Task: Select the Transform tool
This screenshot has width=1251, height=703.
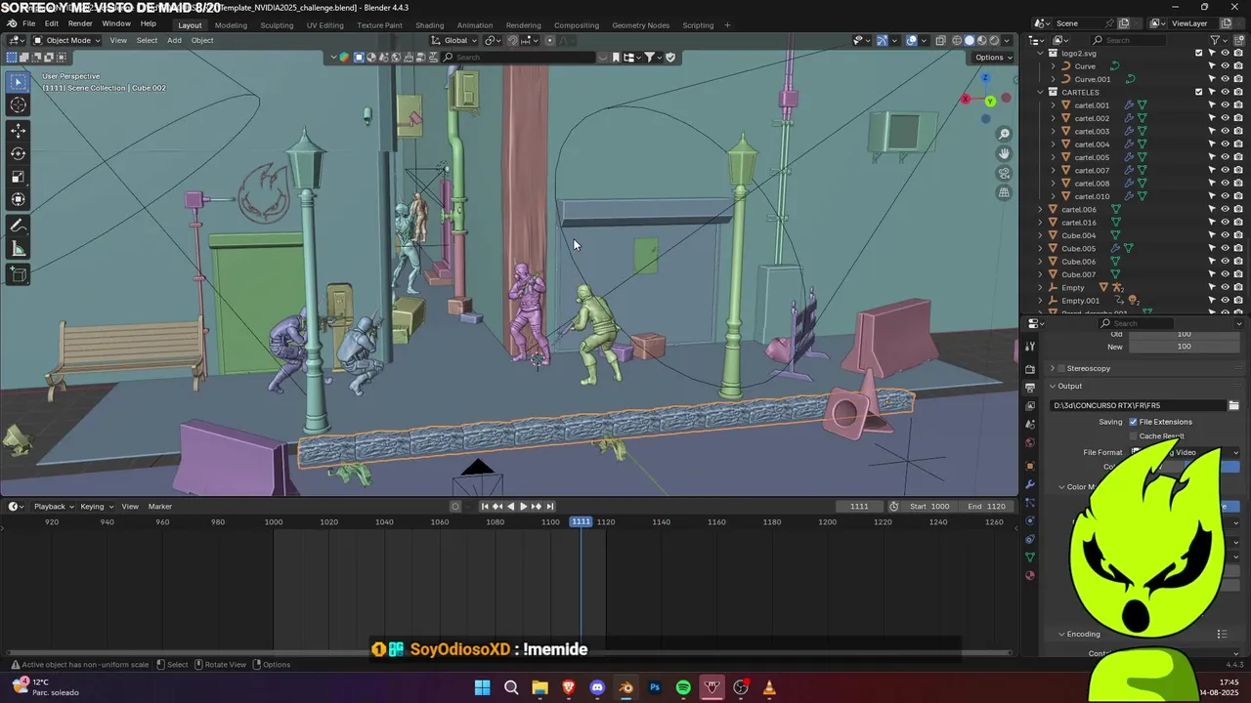Action: 19,200
